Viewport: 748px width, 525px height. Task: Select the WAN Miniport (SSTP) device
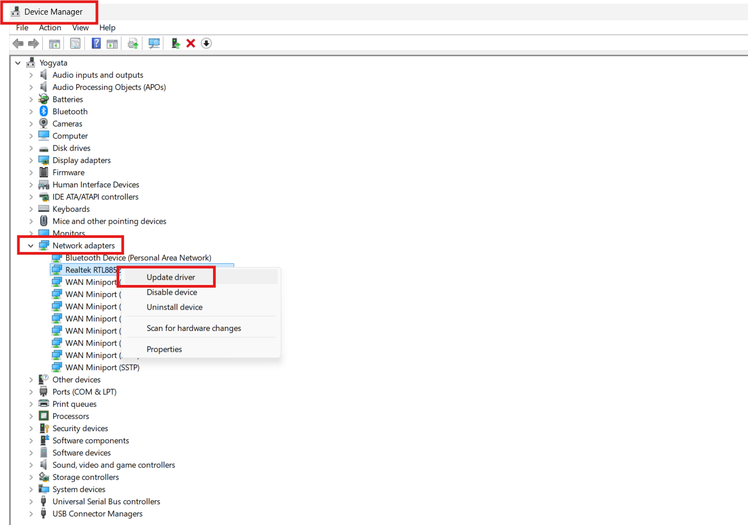pos(102,367)
